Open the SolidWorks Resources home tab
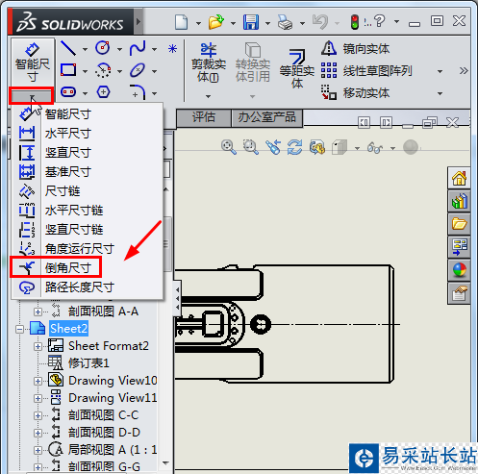Screen dimensions: 478x474 coord(459,178)
